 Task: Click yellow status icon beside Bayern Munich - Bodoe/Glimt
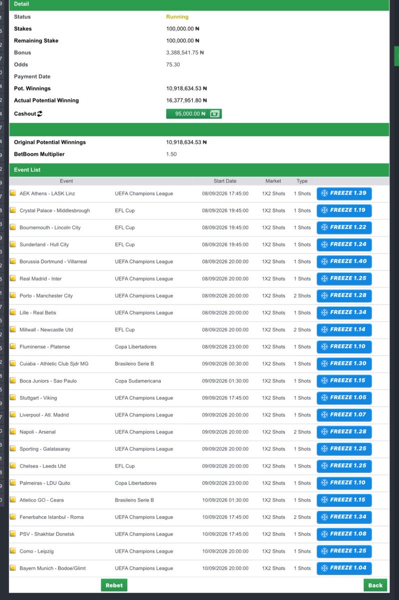pos(13,568)
